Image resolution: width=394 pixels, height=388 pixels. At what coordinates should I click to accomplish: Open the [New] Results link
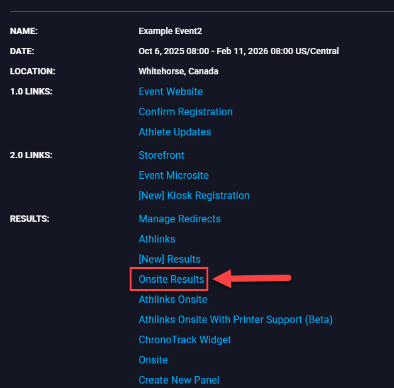[169, 260]
